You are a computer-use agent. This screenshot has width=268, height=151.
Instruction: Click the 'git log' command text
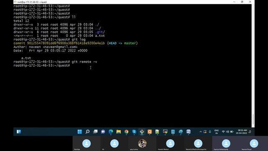[79, 39]
